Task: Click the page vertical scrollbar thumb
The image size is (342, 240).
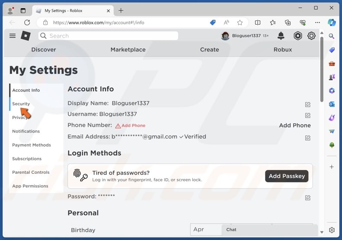Action: click(x=322, y=69)
